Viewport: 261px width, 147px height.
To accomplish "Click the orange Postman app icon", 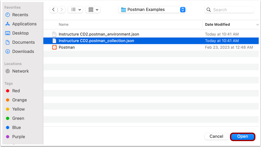I will click(x=54, y=47).
